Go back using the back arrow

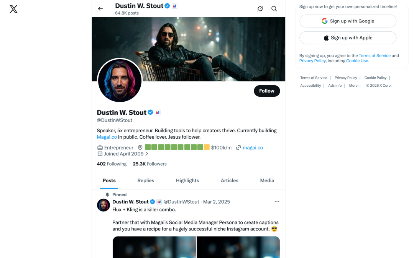pyautogui.click(x=100, y=8)
